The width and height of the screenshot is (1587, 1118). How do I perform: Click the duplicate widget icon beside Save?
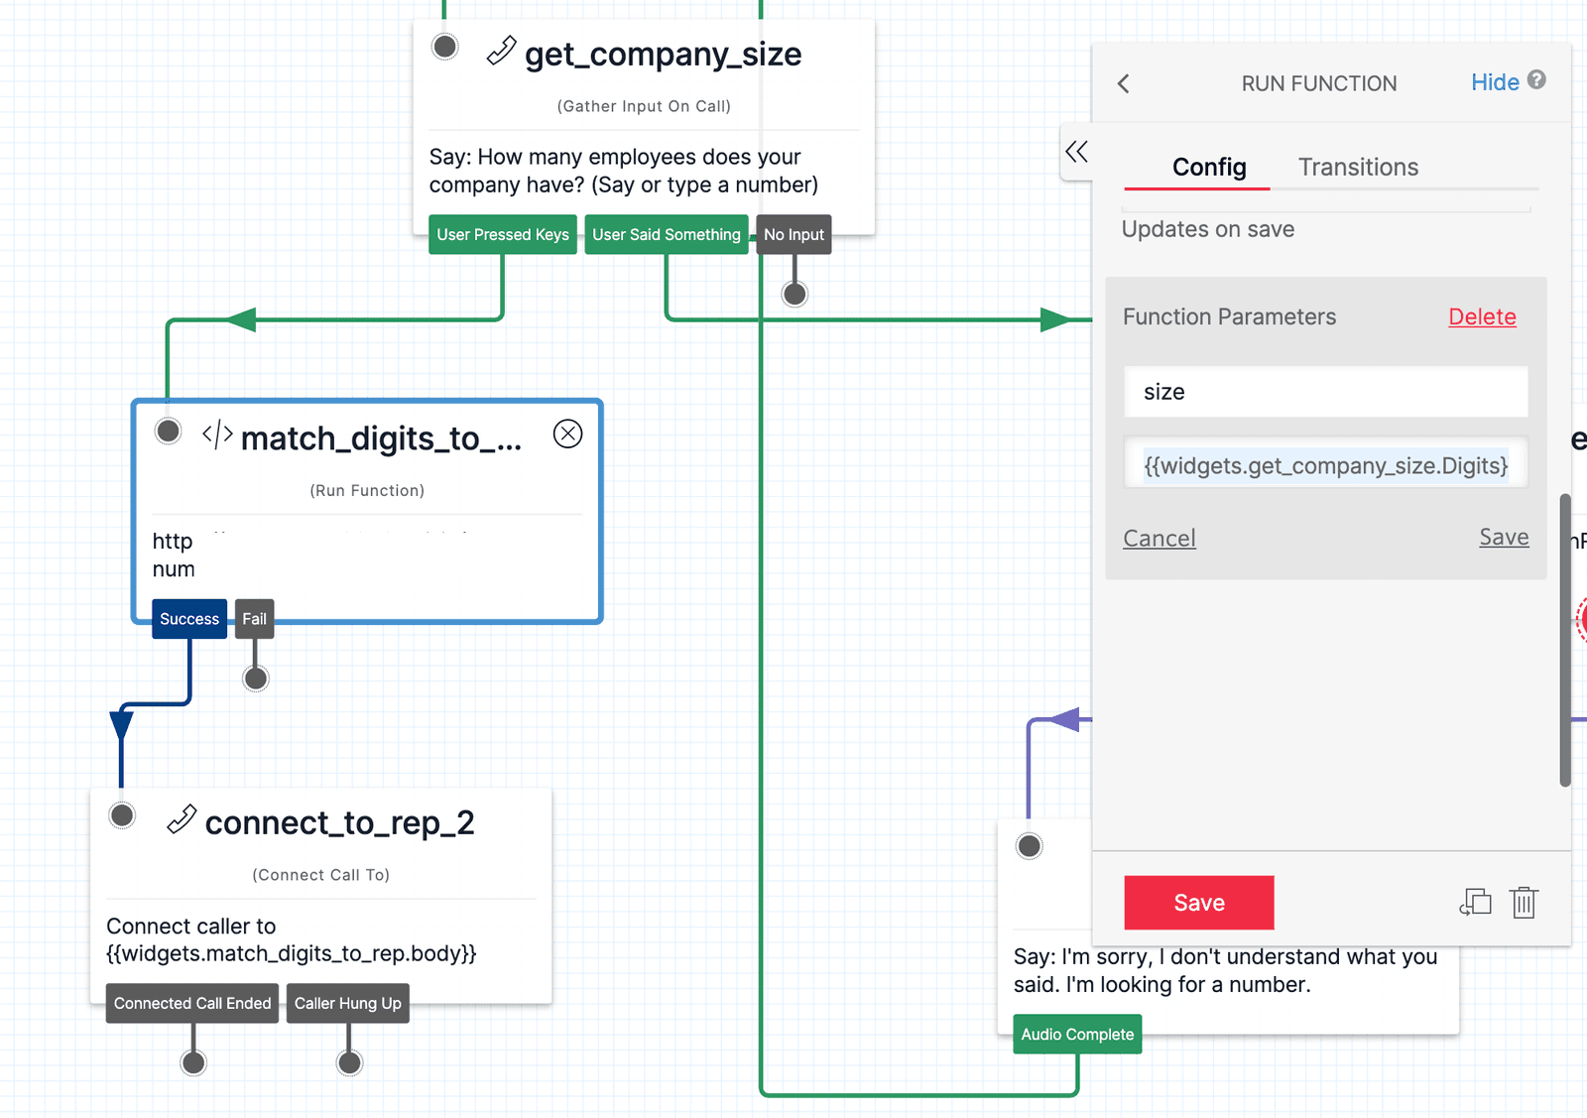pyautogui.click(x=1475, y=903)
